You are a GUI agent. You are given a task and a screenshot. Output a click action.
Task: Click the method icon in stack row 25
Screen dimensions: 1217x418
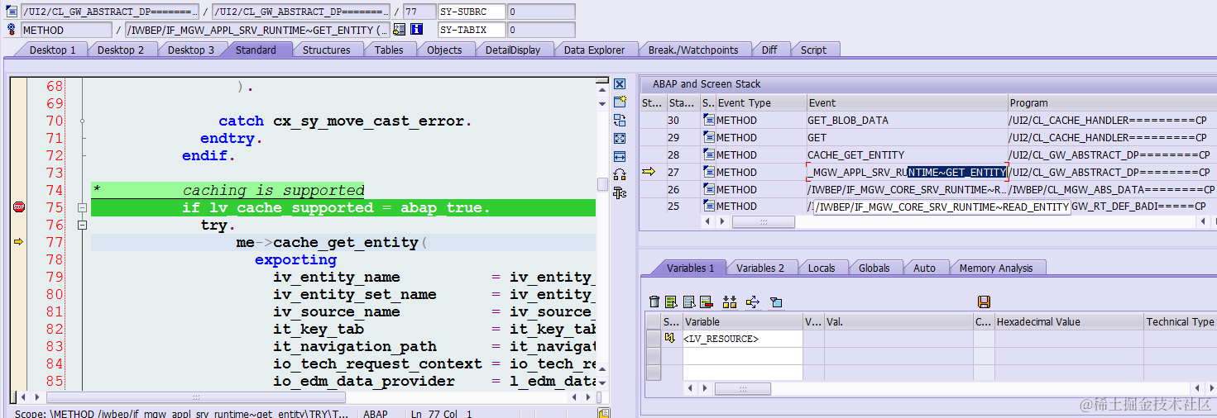click(x=708, y=207)
